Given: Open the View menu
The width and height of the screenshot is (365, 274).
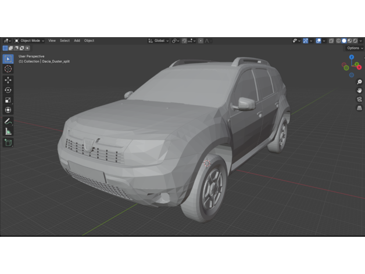Looking at the screenshot, I should coord(52,41).
